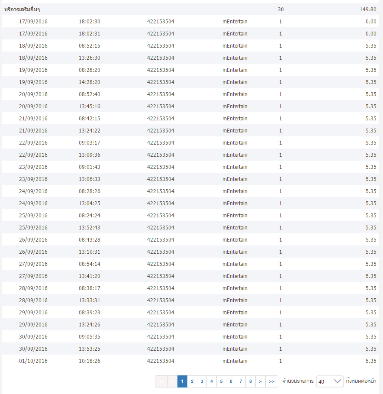The width and height of the screenshot is (383, 394).
Task: Select time 18:02:31 cell
Action: pos(90,34)
